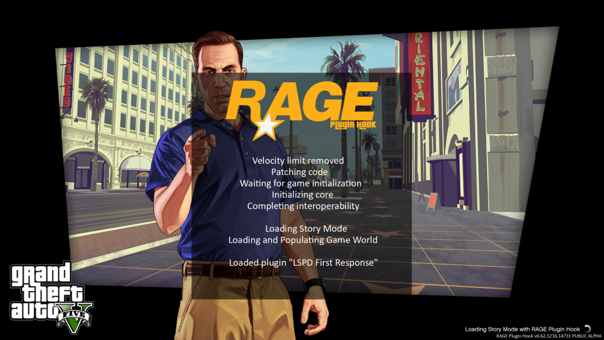
Task: Click "Completing interoperability" text
Action: point(303,206)
